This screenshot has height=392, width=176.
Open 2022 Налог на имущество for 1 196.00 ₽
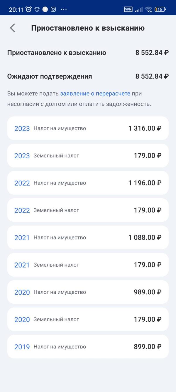coord(88,183)
